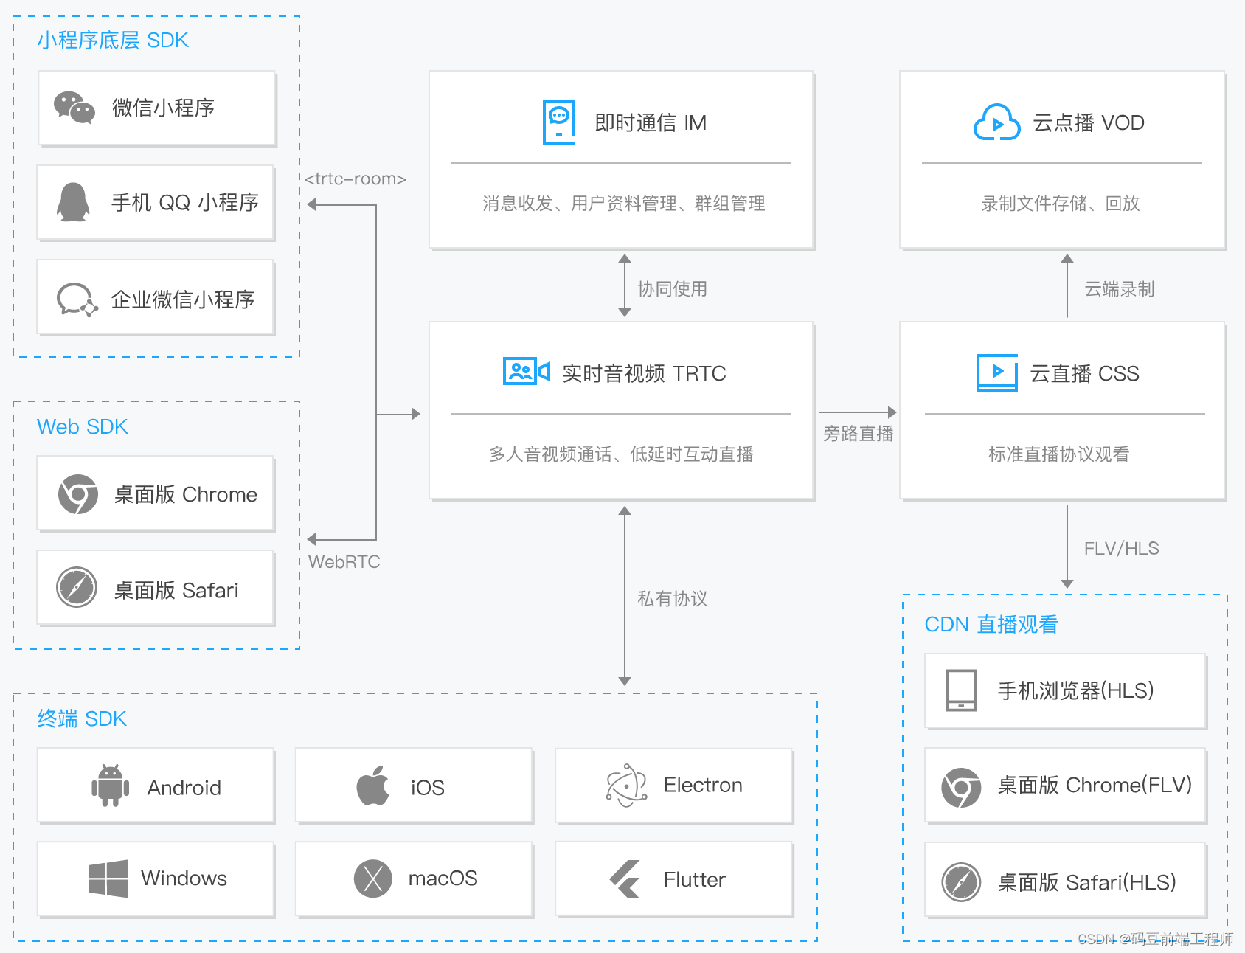1245x953 pixels.
Task: Click the QQ penguin icon
Action: [73, 202]
